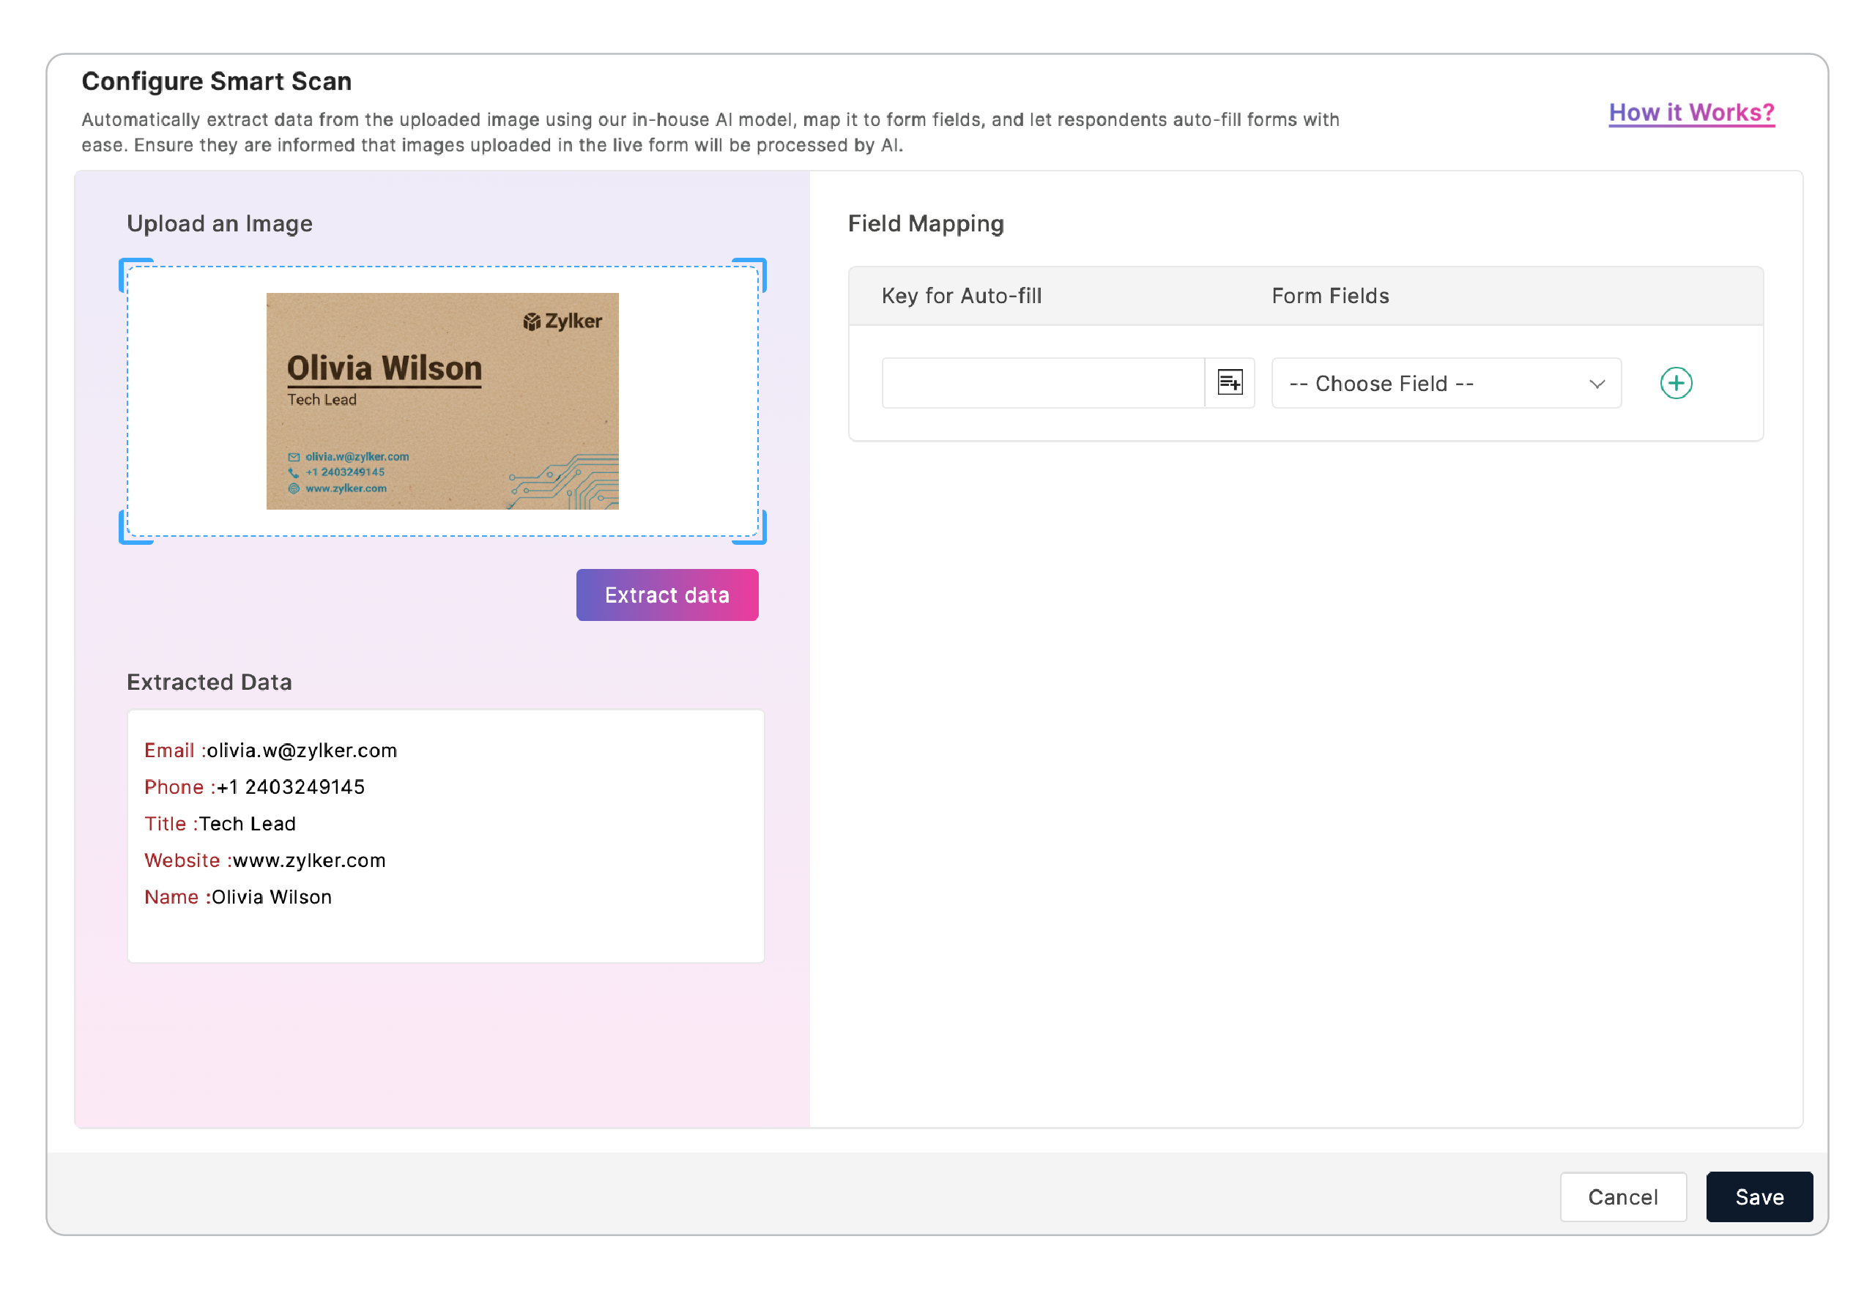1875x1291 pixels.
Task: Click the Extract data button
Action: (667, 595)
